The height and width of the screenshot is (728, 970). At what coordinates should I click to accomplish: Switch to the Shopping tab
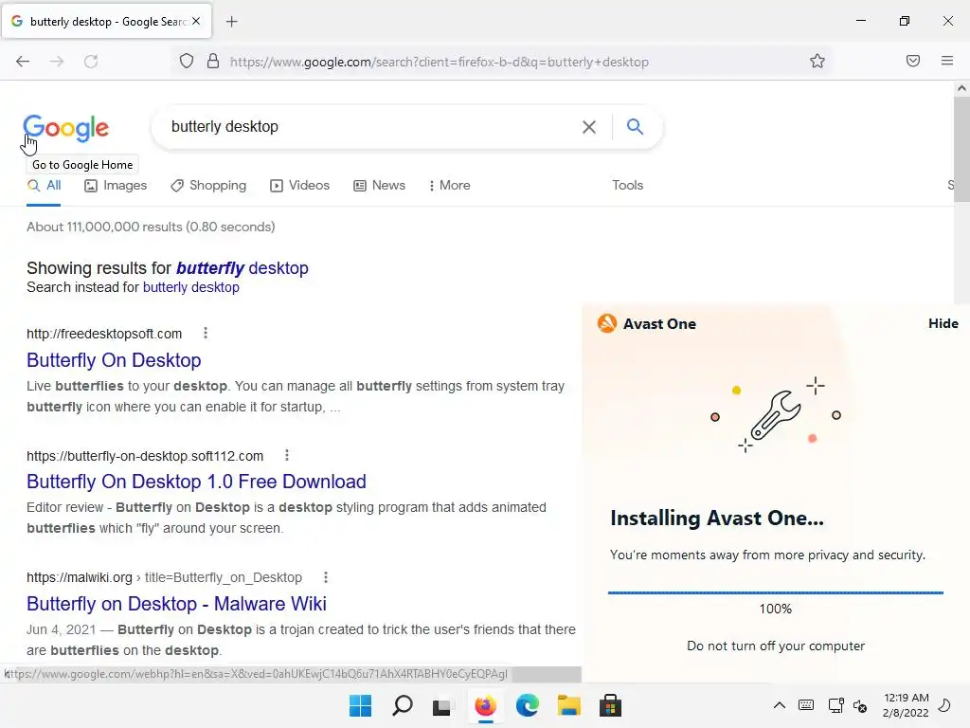[208, 185]
